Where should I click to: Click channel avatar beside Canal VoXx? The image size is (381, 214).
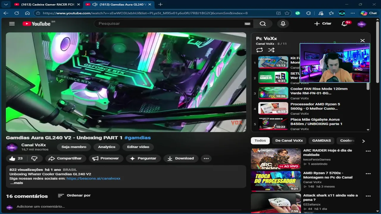pos(12,147)
